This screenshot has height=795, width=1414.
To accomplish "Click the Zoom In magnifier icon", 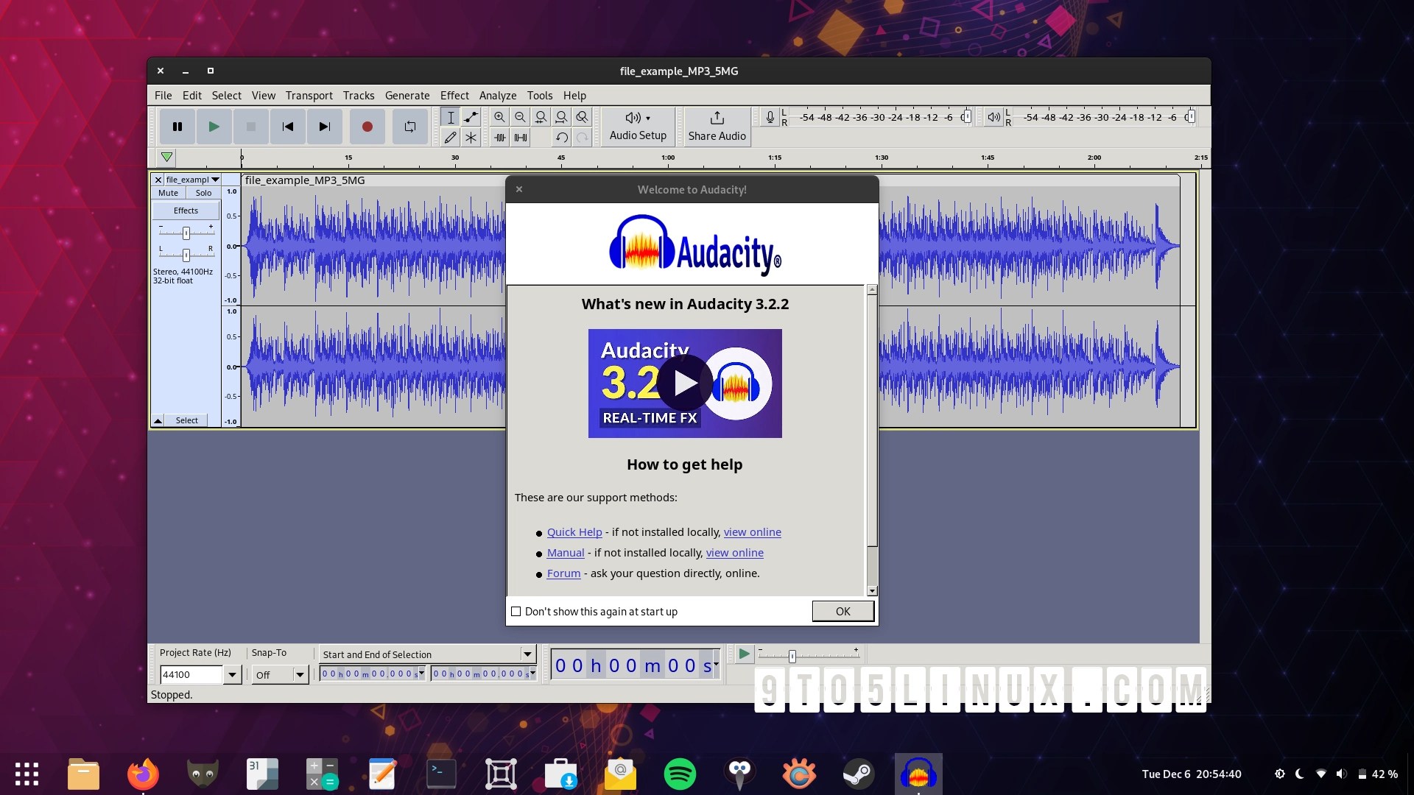I will (499, 117).
